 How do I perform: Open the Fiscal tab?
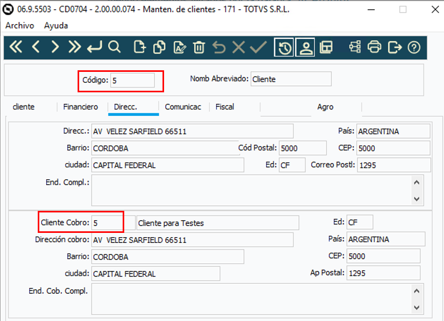point(225,107)
